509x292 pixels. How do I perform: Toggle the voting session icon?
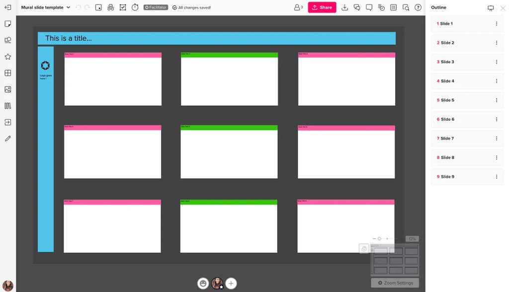pyautogui.click(x=123, y=7)
